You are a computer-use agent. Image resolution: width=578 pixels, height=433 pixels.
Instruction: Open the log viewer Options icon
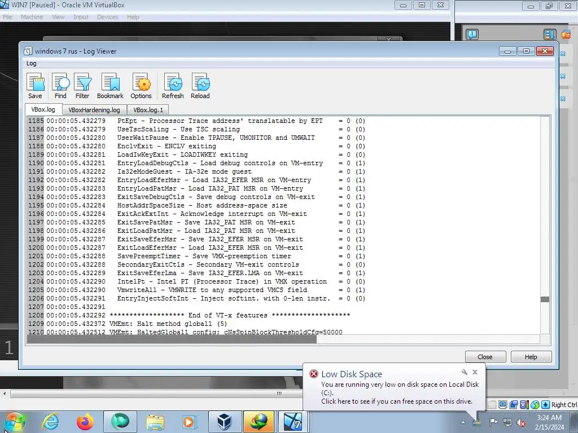click(x=141, y=86)
